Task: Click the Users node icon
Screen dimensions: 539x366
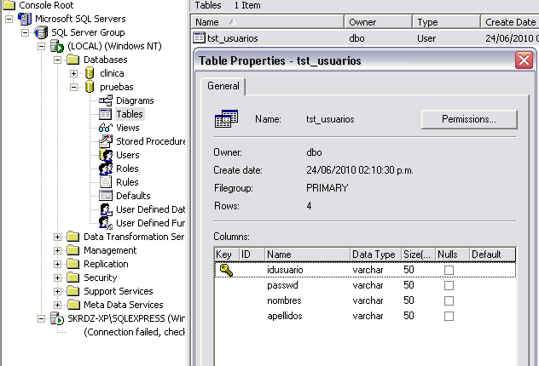Action: point(106,155)
